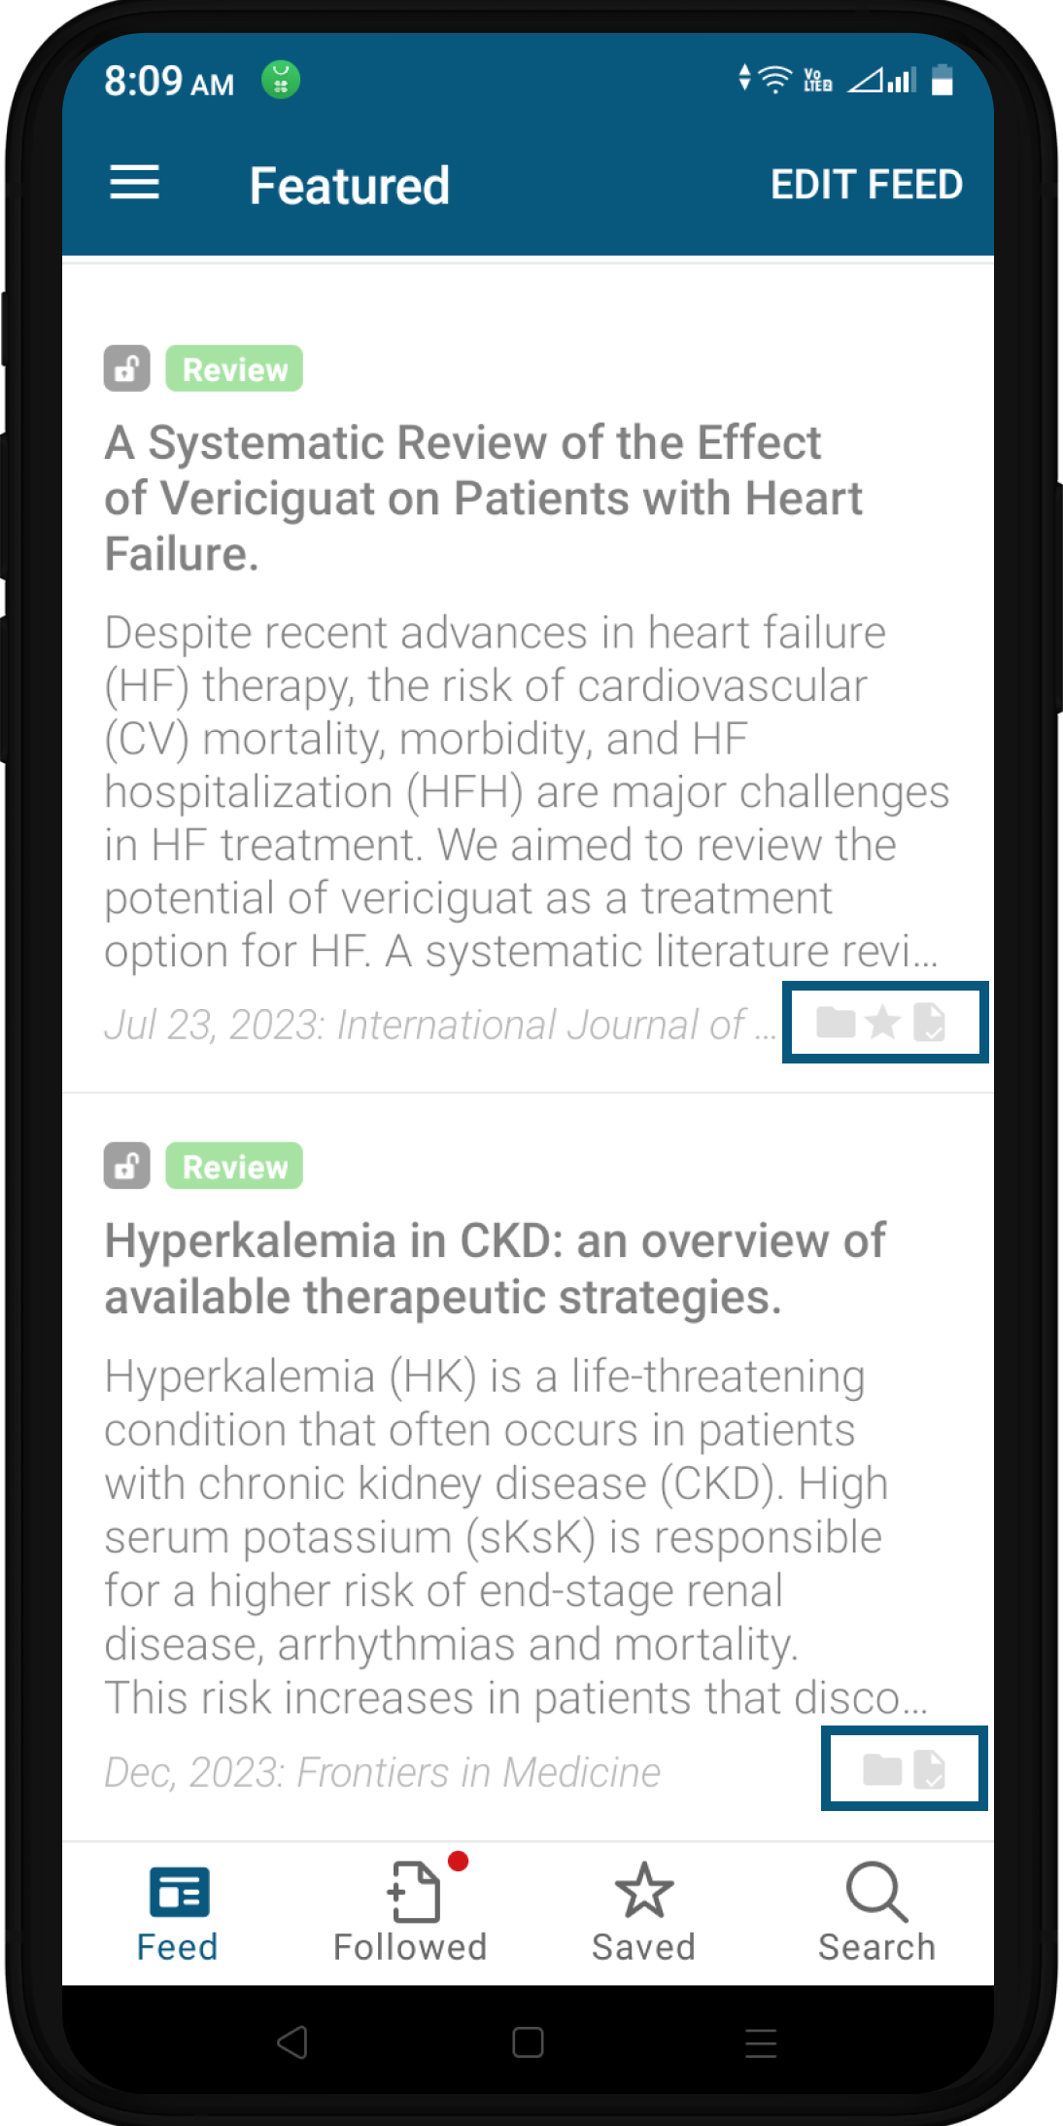Open the Search tab
Image resolution: width=1063 pixels, height=2126 pixels.
click(x=876, y=1913)
